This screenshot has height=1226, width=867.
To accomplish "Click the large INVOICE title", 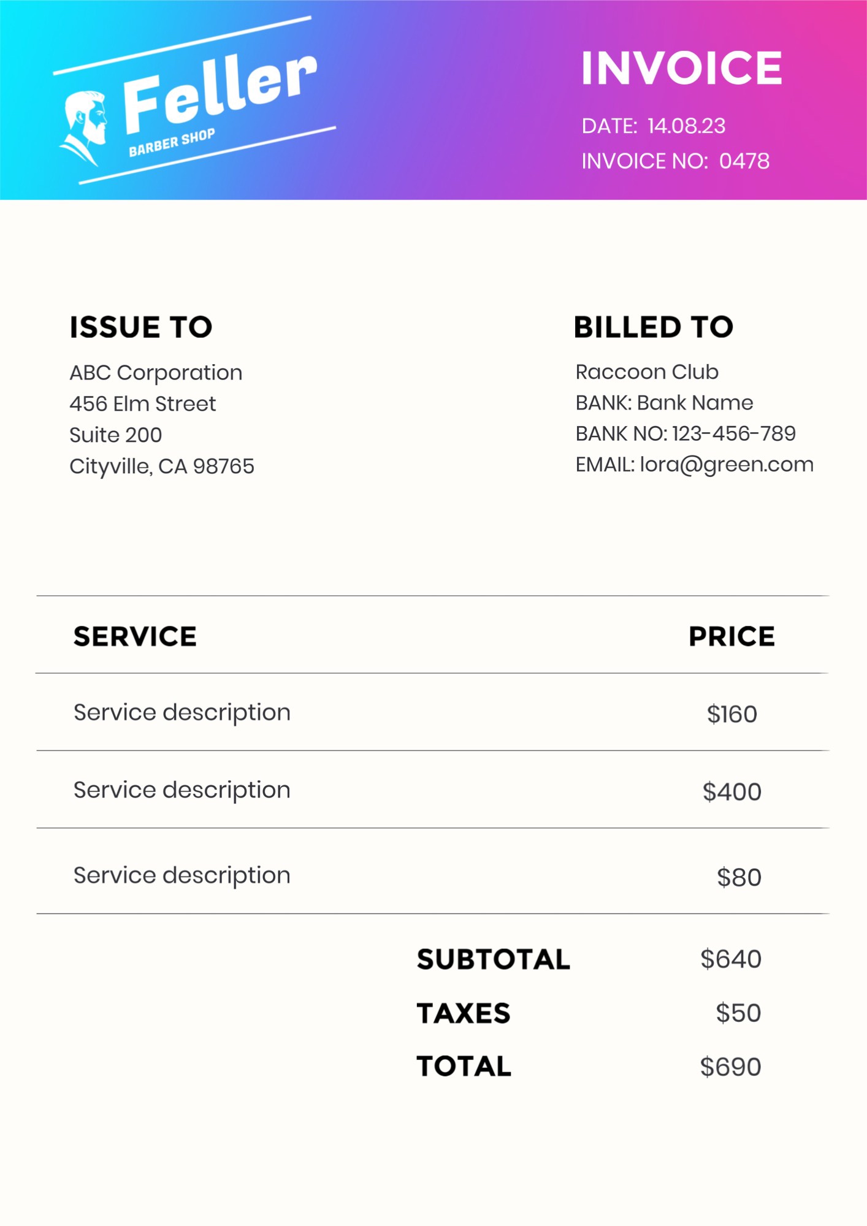I will 681,68.
